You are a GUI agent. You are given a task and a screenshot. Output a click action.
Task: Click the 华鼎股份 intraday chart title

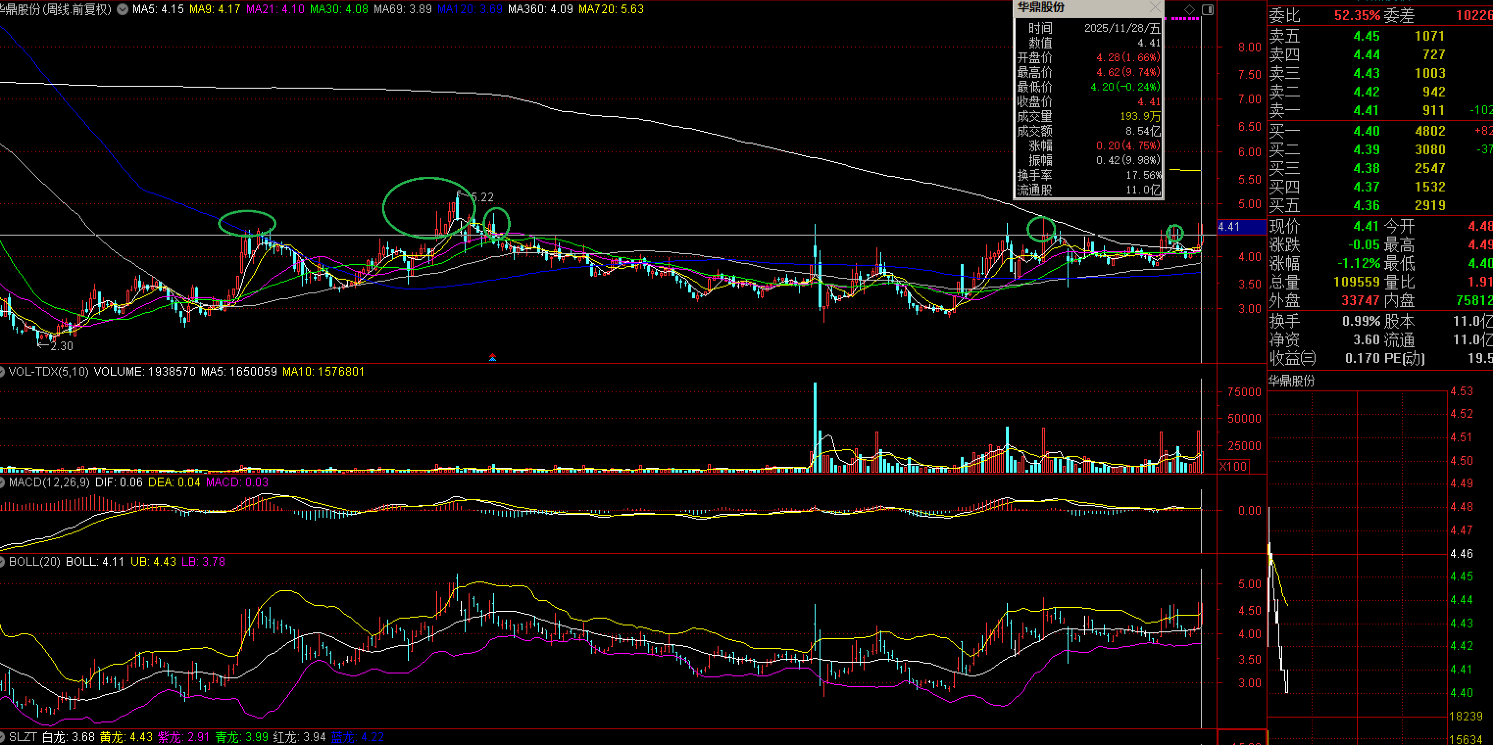pos(1292,381)
